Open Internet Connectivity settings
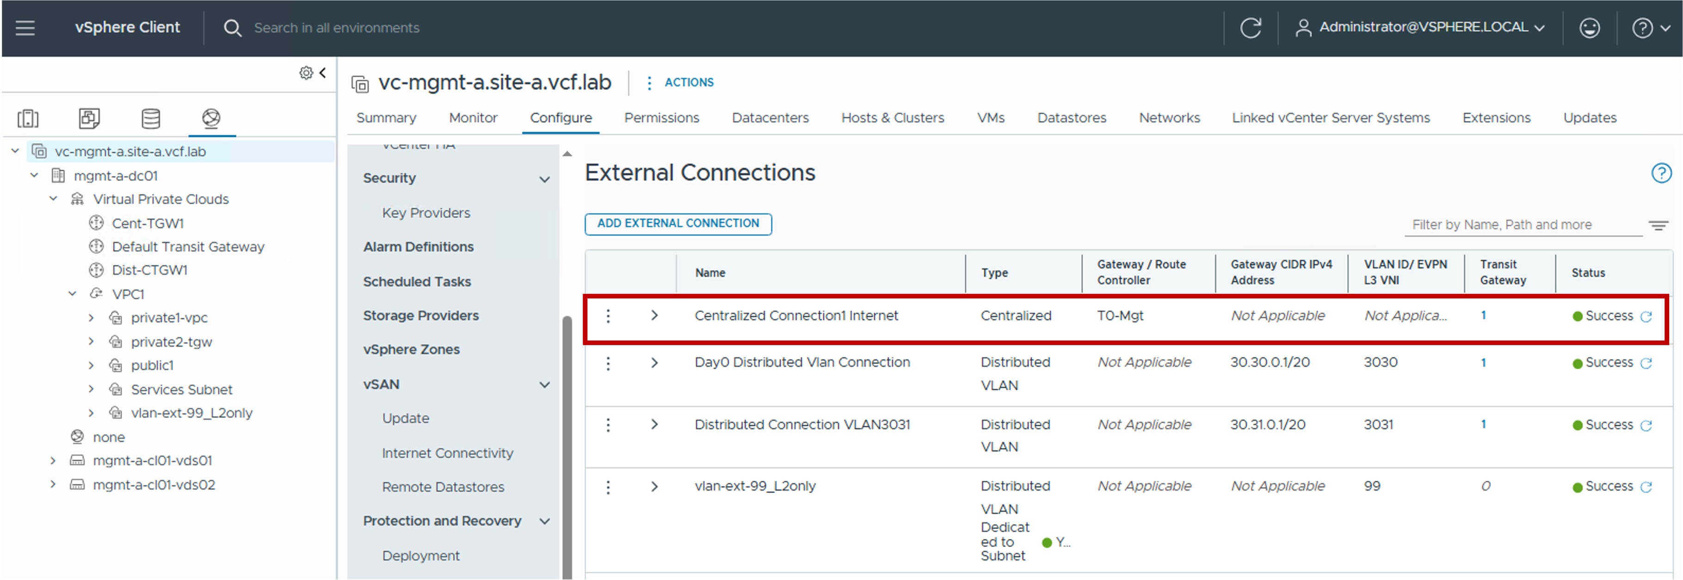The height and width of the screenshot is (580, 1683). [448, 453]
